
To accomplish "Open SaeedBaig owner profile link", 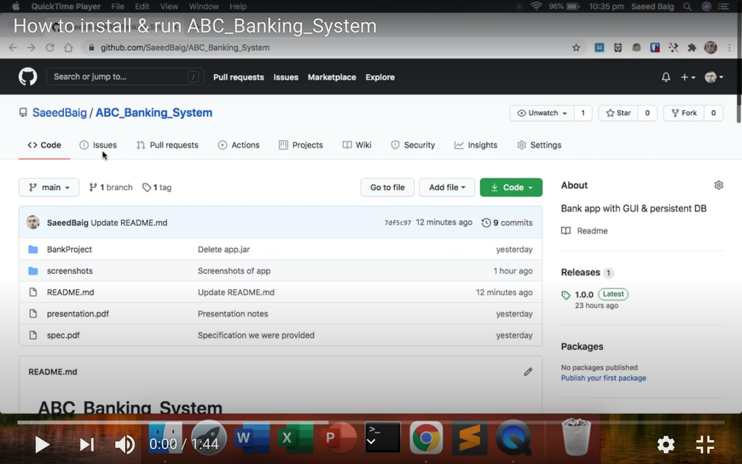I will (x=60, y=113).
